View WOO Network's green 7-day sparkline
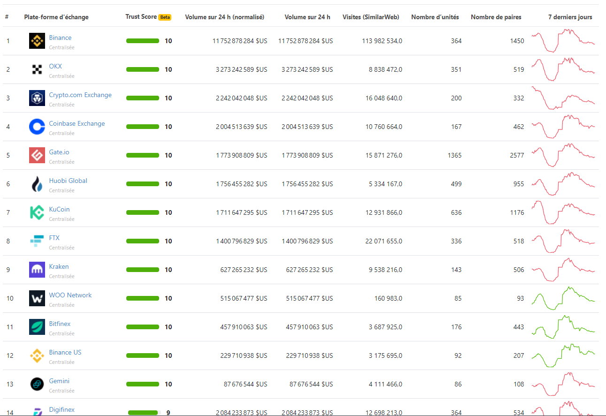Screen dimensions: 606x416 click(x=563, y=298)
